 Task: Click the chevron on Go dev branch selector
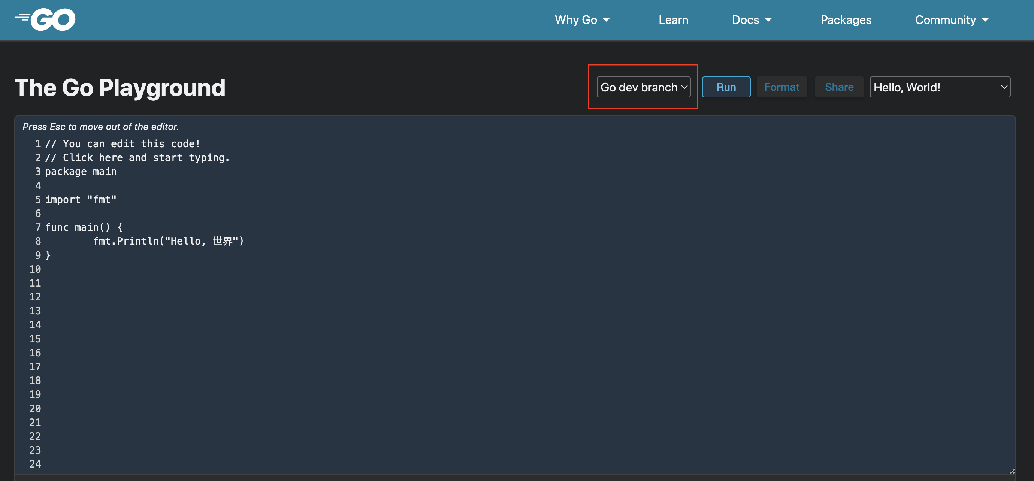(684, 87)
